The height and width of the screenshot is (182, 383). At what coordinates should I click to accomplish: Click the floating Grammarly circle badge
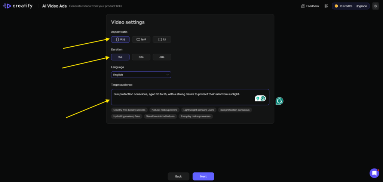pos(279,101)
